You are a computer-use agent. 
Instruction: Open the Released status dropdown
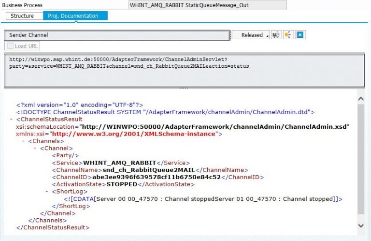tap(251, 35)
